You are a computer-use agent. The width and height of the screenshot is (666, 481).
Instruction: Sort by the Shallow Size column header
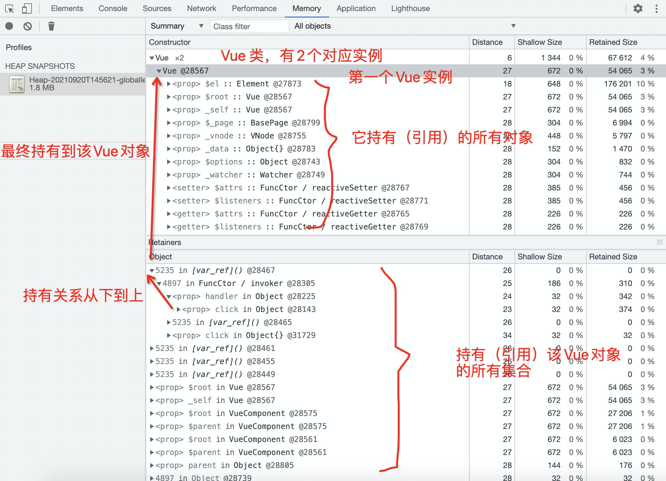coord(539,42)
